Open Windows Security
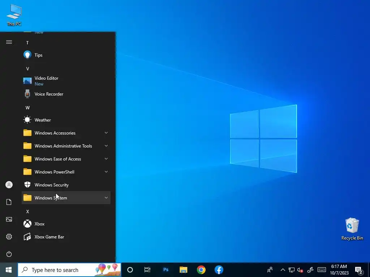370x277 pixels. (x=66, y=185)
